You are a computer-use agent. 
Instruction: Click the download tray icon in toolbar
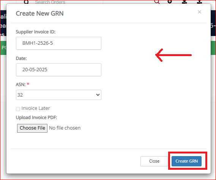184,2
